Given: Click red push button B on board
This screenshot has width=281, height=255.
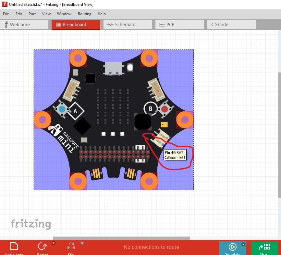Looking at the screenshot, I should (165, 109).
